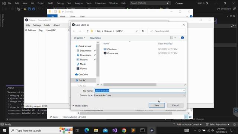Expand the address path history dropdown
238x134 pixels.
[x=136, y=31]
